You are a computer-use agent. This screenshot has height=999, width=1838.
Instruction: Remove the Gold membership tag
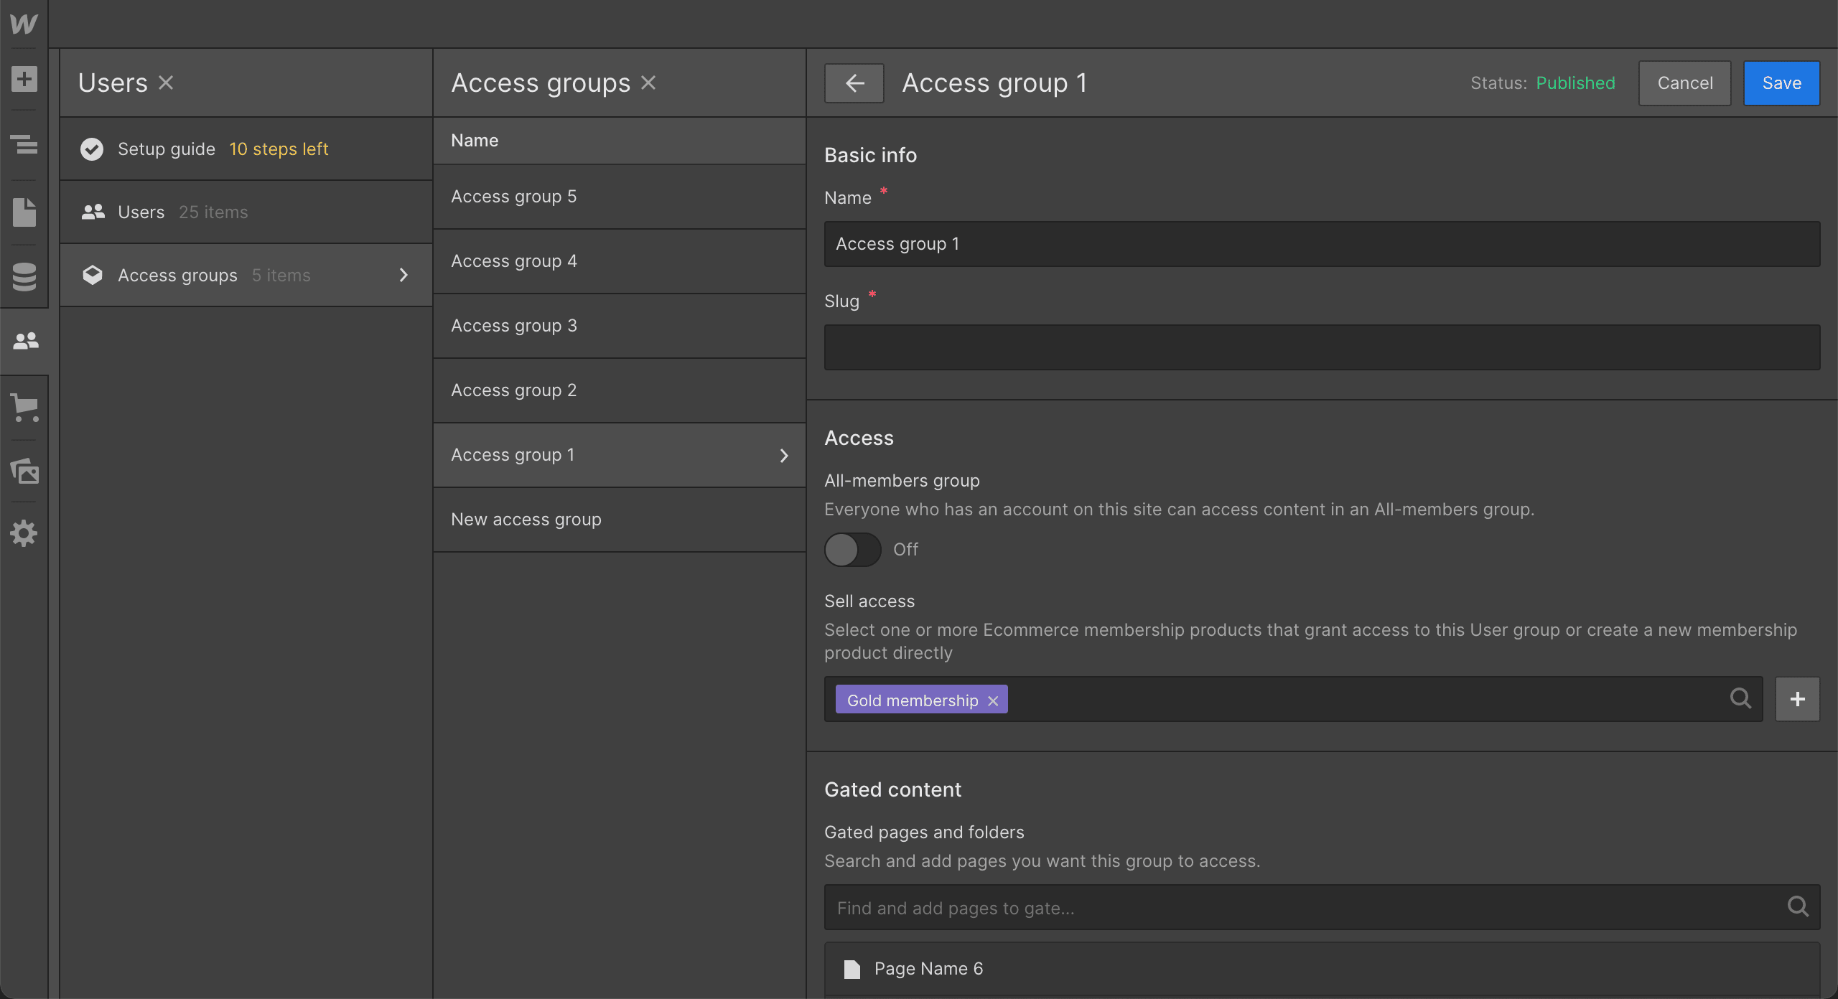(993, 700)
